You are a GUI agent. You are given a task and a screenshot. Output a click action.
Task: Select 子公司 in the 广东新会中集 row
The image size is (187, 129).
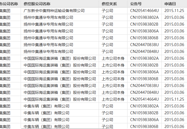(x=107, y=11)
